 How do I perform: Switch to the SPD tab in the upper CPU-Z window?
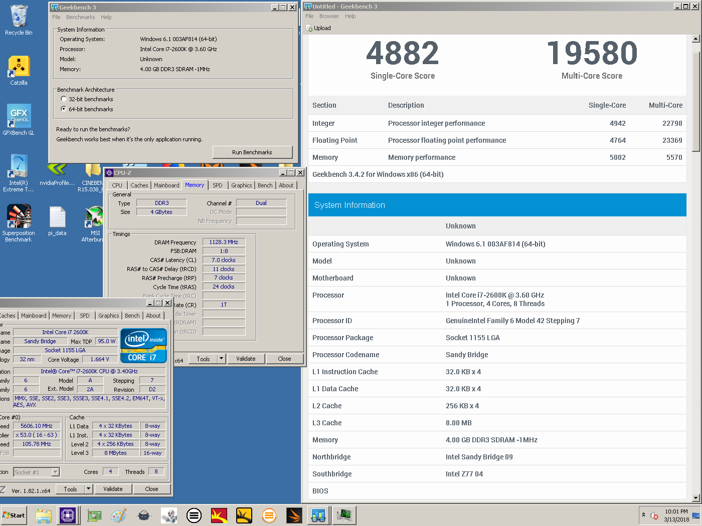[218, 185]
